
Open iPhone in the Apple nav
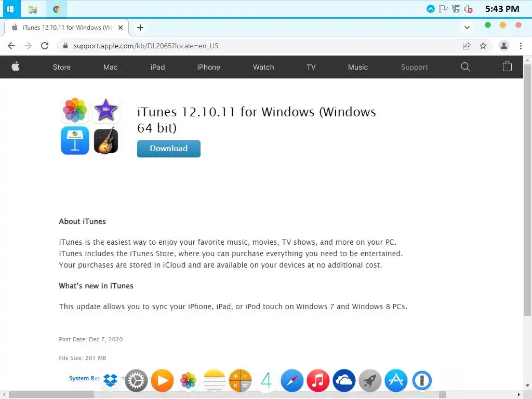pyautogui.click(x=208, y=67)
